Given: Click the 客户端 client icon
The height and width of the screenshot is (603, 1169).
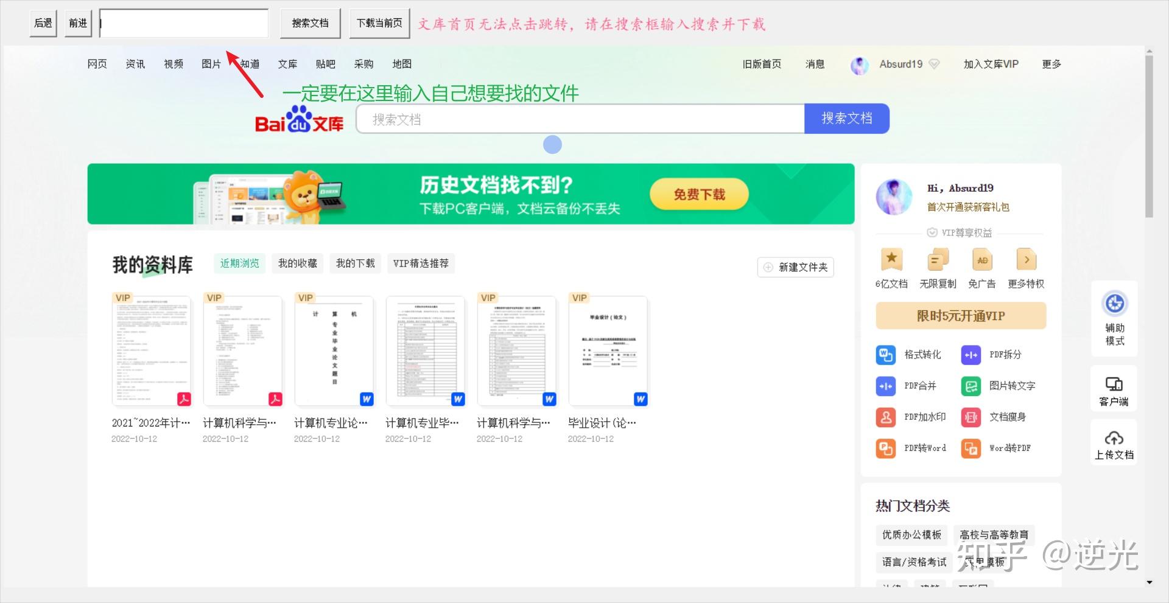Looking at the screenshot, I should tap(1114, 384).
